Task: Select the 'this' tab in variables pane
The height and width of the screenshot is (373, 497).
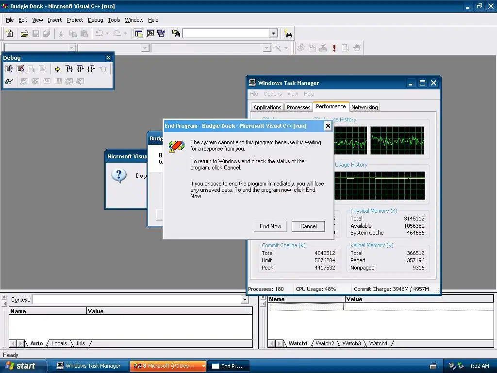Action: pyautogui.click(x=81, y=343)
